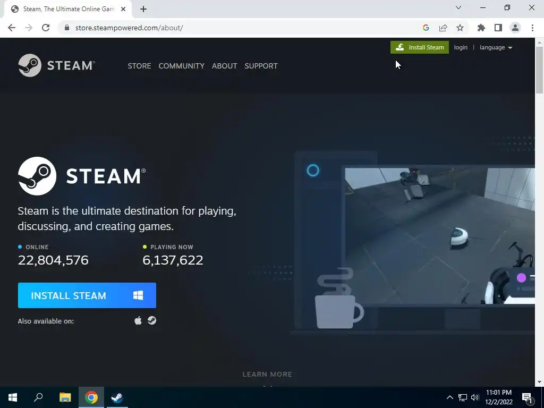This screenshot has height=408, width=544.
Task: Go forward in browser history
Action: pos(29,28)
